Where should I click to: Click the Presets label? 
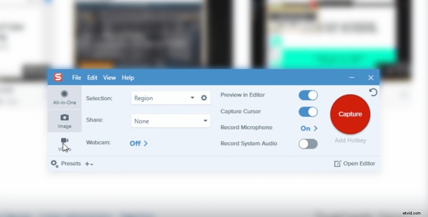click(x=71, y=163)
